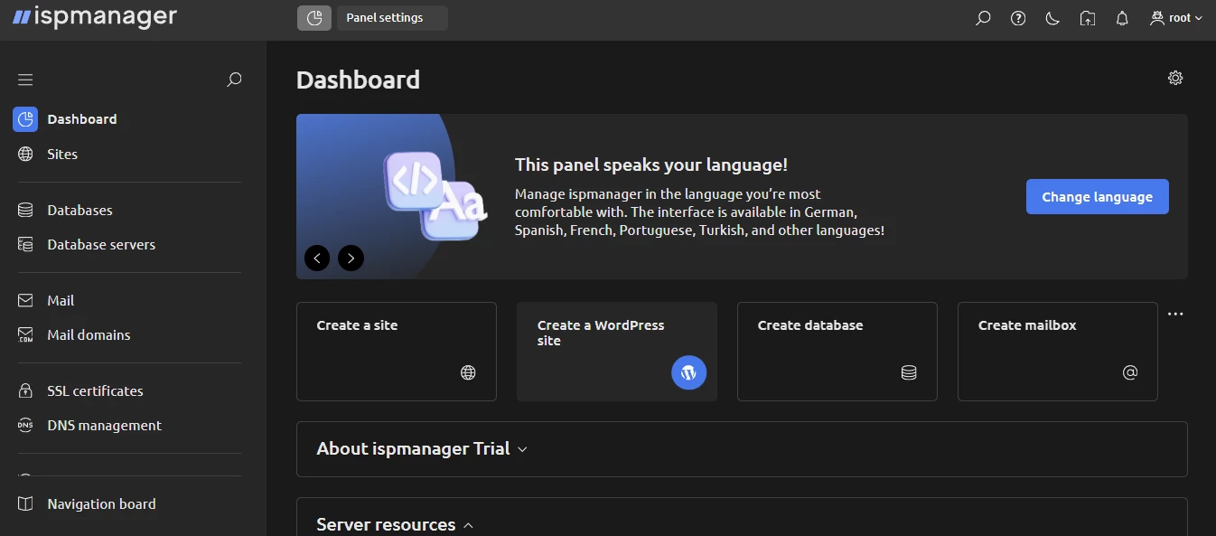Click the SSL certificates padlock icon
This screenshot has height=536, width=1216.
tap(24, 390)
